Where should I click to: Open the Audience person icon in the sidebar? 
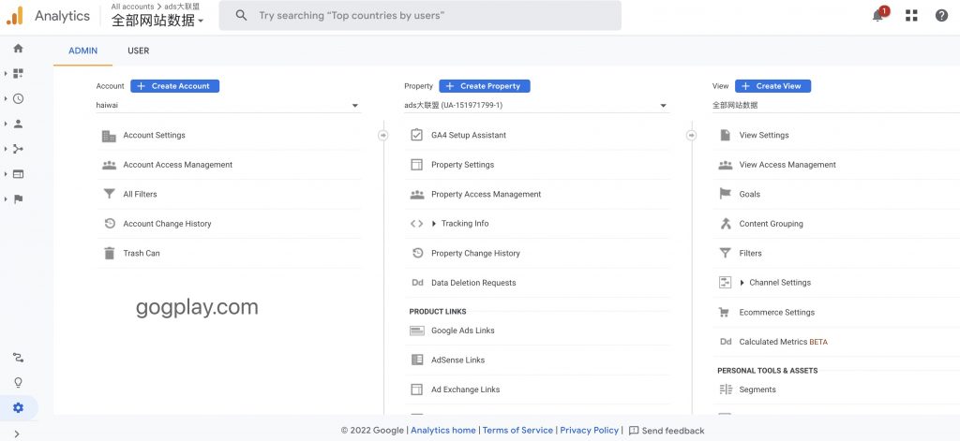18,124
